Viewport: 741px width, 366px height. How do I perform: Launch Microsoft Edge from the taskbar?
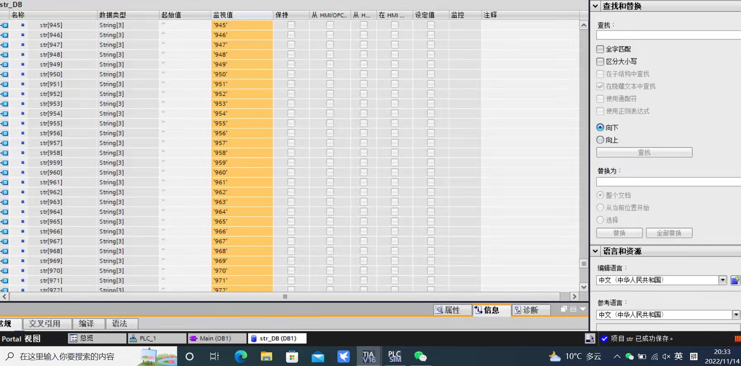point(241,356)
